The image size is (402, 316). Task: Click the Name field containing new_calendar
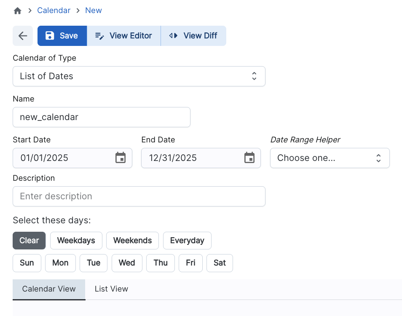point(101,117)
